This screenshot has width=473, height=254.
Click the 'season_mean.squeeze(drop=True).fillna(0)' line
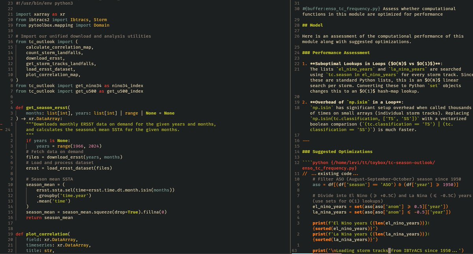(96, 212)
